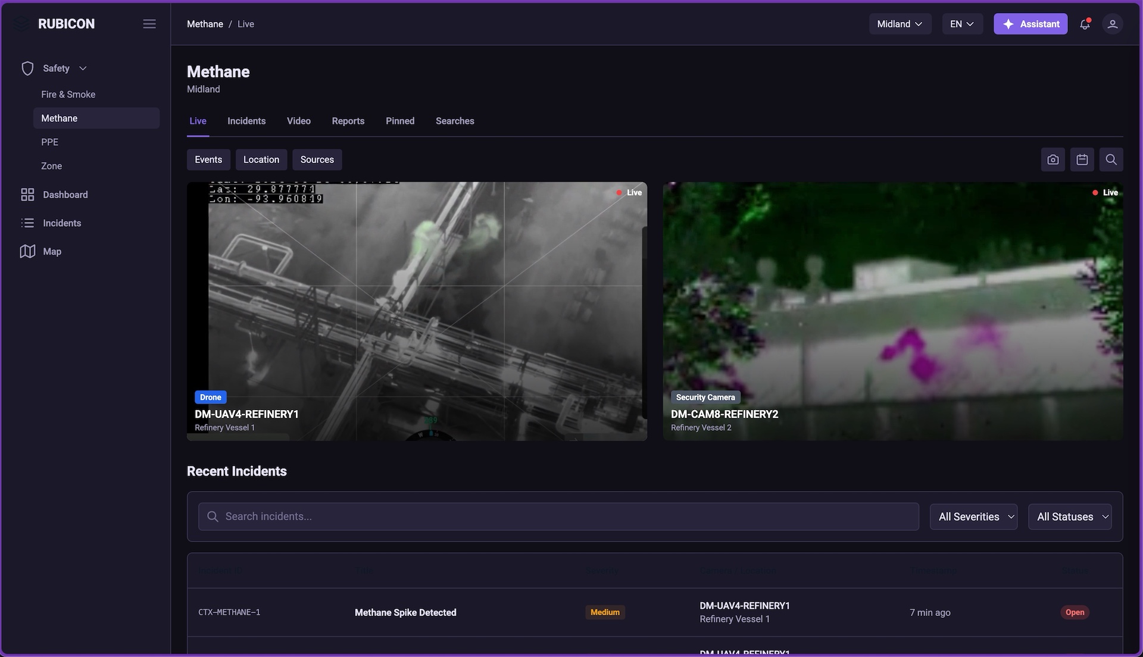Open the Midland site dropdown
This screenshot has height=657, width=1143.
[x=900, y=24]
